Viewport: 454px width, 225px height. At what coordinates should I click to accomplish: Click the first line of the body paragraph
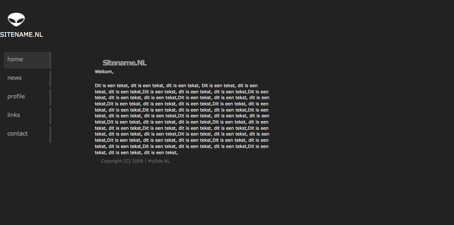point(176,86)
